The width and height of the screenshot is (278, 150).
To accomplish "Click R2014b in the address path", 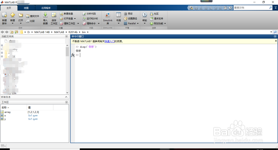I will click(x=73, y=32).
